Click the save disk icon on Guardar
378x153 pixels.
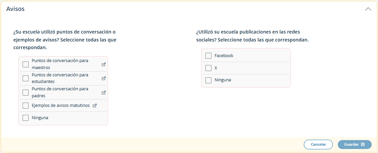[x=363, y=145]
